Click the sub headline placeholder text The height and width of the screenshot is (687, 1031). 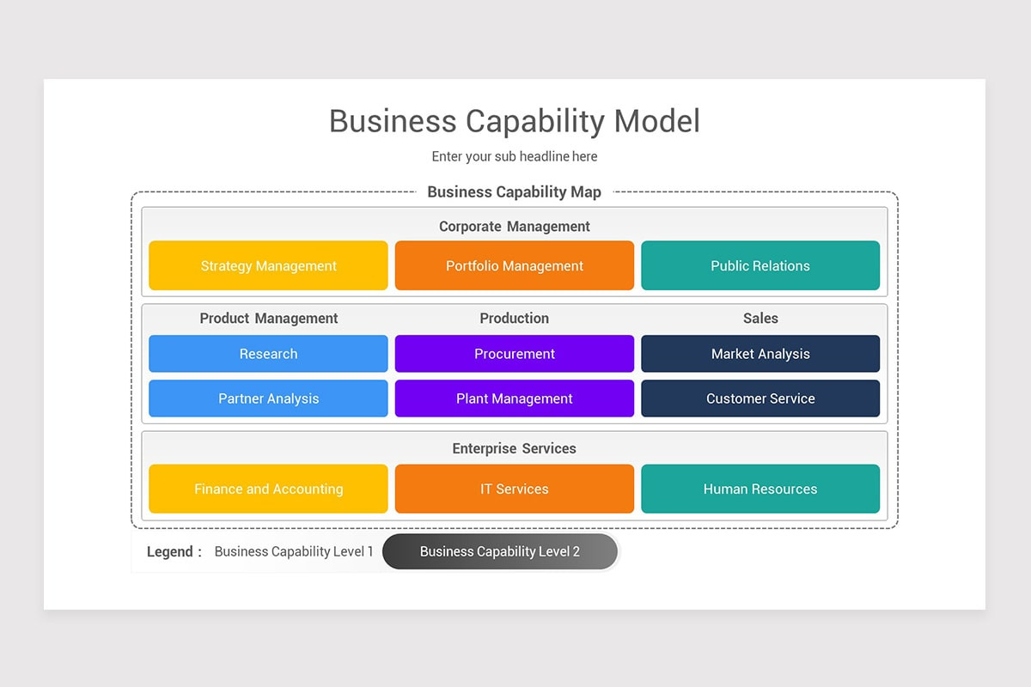(x=514, y=156)
